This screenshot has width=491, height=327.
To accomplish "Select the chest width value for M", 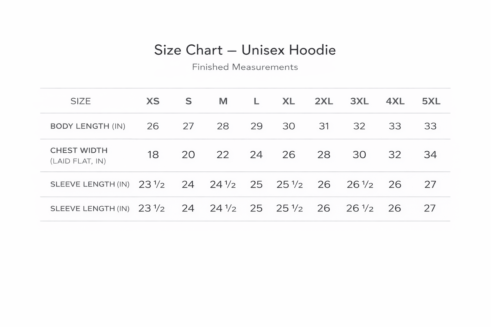I will pyautogui.click(x=223, y=155).
